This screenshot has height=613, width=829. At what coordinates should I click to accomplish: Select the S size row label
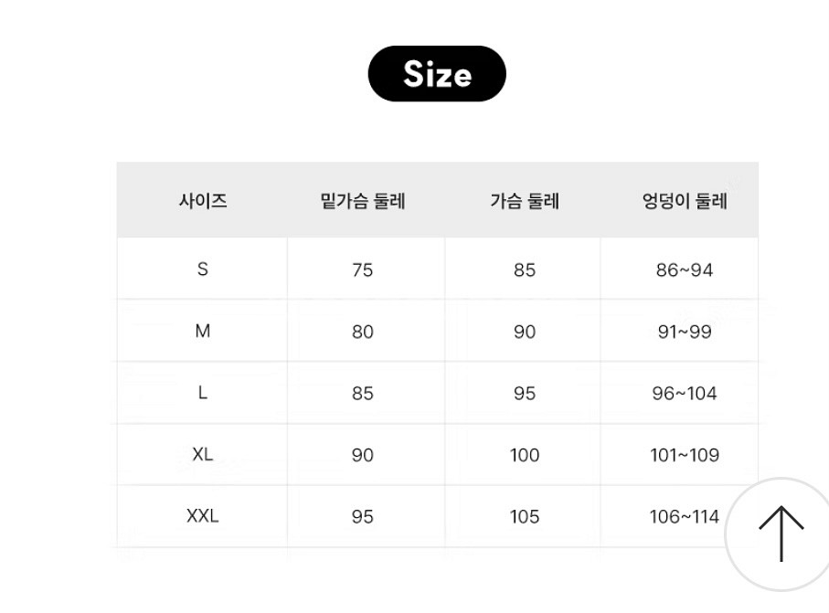click(x=203, y=270)
